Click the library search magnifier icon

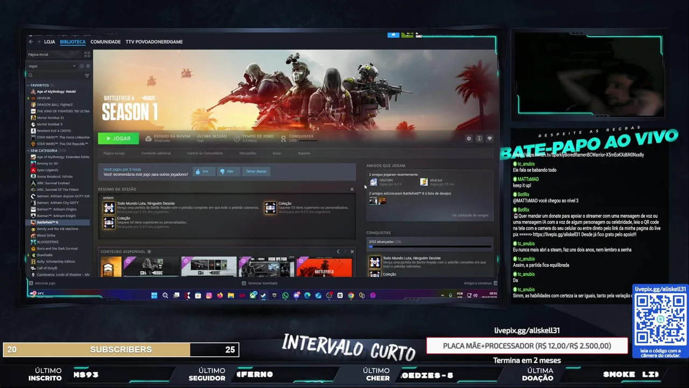point(31,75)
